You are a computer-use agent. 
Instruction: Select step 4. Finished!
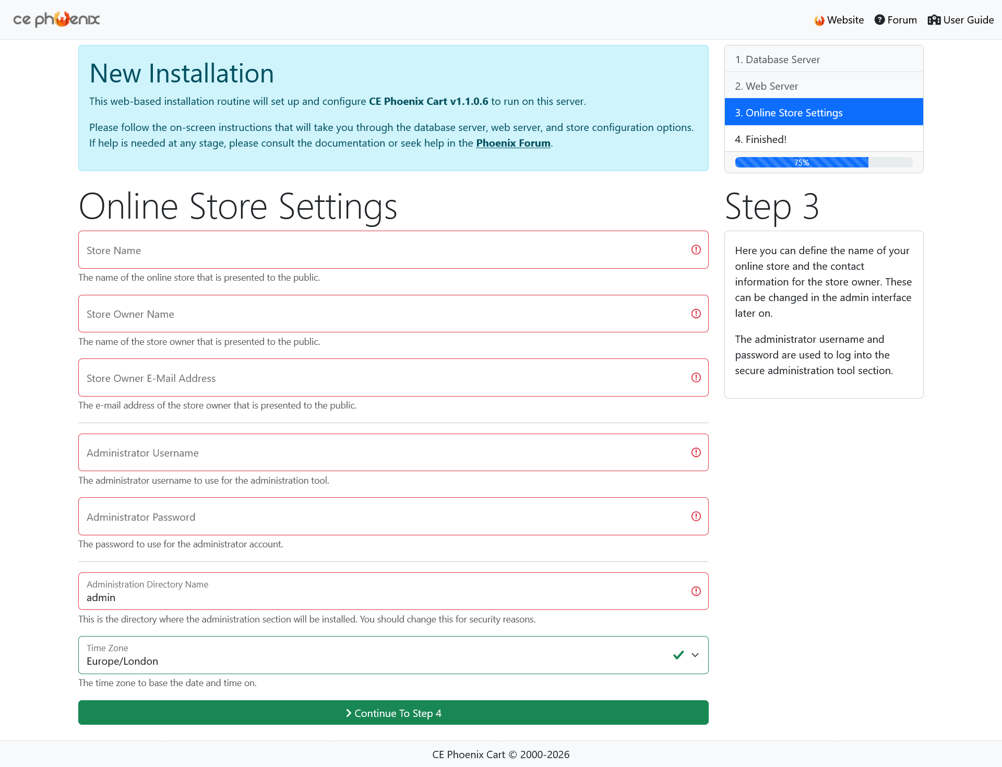click(x=824, y=139)
